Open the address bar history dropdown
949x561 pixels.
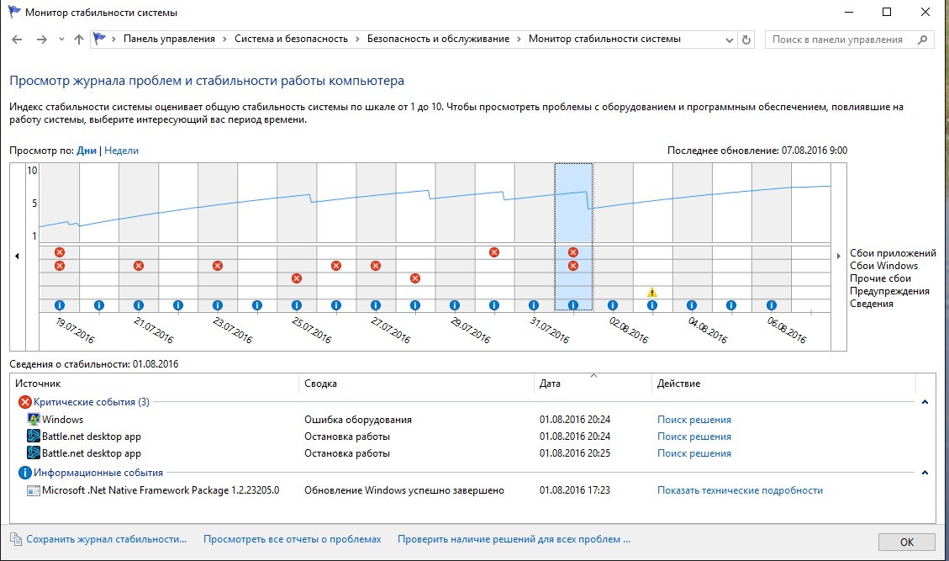click(x=730, y=40)
